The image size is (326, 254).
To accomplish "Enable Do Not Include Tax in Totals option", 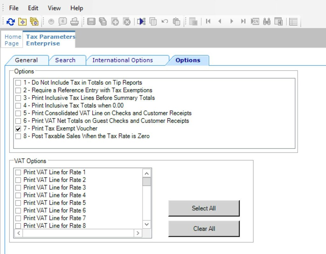I will [x=18, y=83].
